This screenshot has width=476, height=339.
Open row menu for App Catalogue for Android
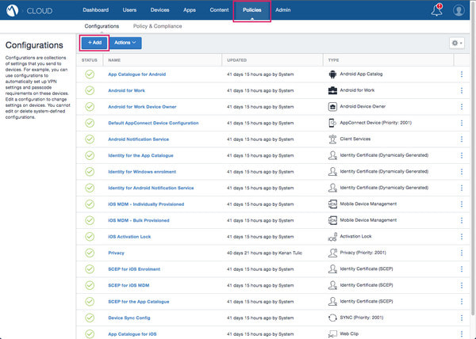coord(462,74)
